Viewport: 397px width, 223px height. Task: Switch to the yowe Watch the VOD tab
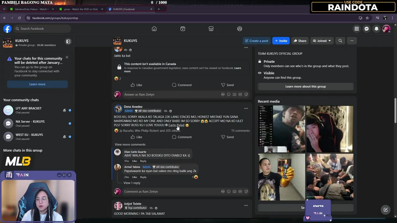pos(81,9)
